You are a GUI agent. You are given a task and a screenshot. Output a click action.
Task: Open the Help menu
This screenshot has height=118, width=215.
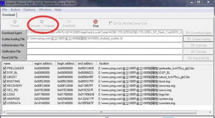pos(58,10)
